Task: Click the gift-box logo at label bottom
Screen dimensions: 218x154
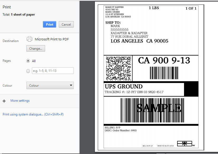Action: pos(185,143)
